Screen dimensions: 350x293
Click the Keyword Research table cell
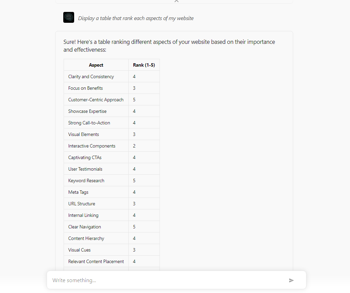(x=96, y=180)
